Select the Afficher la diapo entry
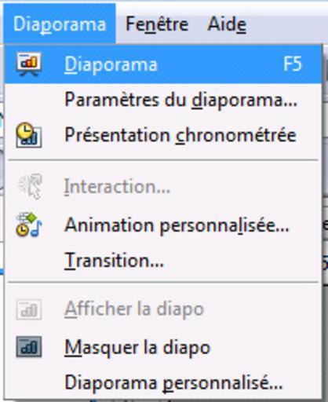328x402 pixels. coord(163,309)
